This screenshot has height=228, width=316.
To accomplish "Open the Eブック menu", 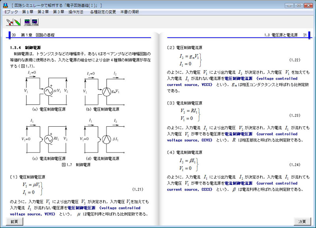I will [x=11, y=12].
